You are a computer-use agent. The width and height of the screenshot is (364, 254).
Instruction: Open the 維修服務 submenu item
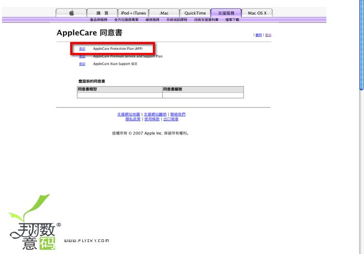(152, 20)
